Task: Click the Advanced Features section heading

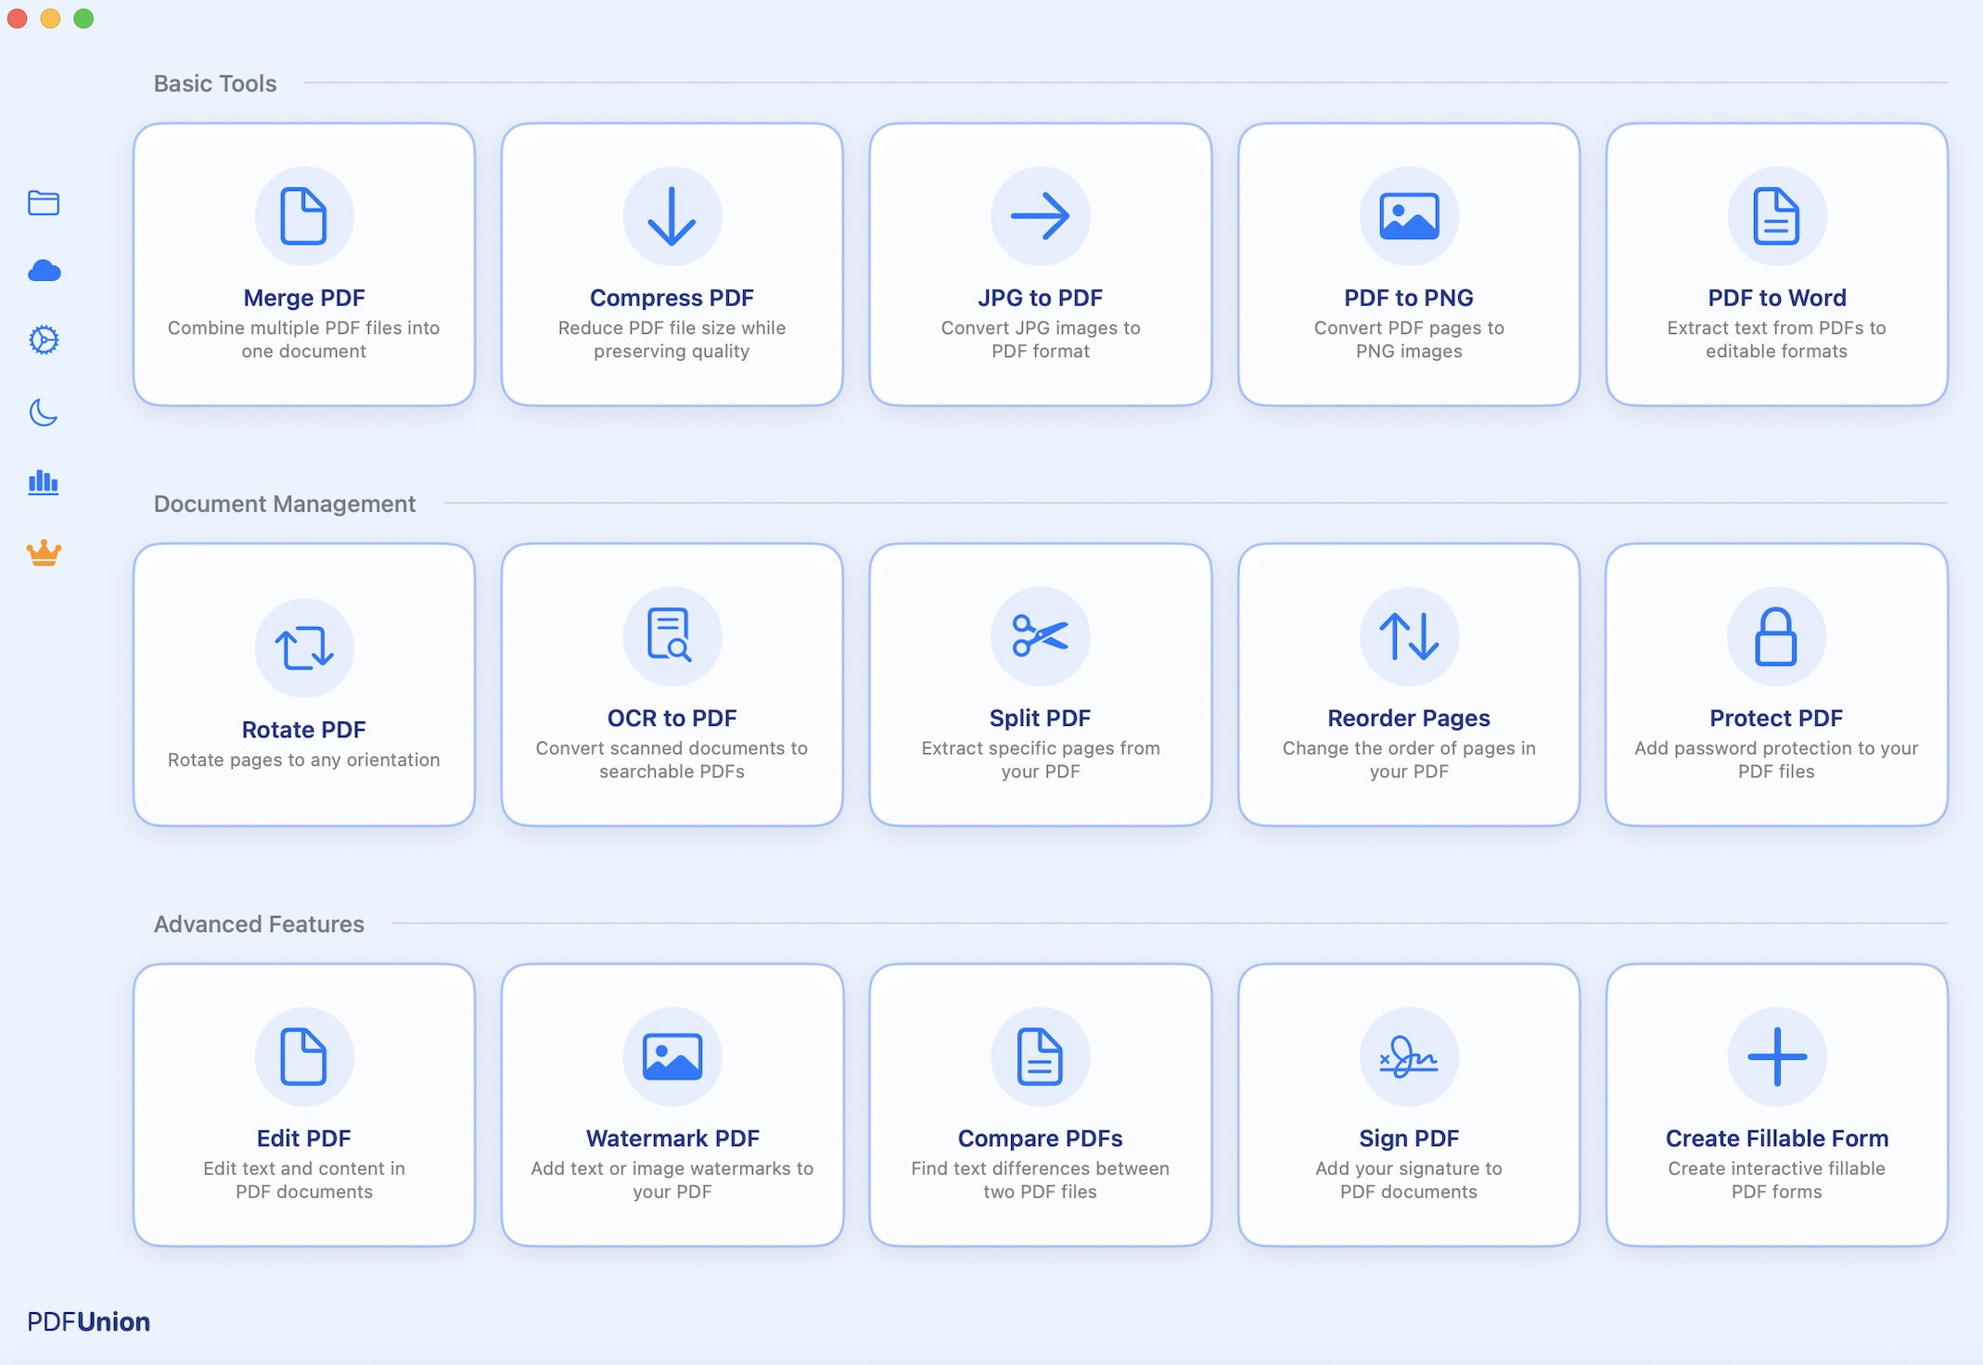Action: [259, 924]
